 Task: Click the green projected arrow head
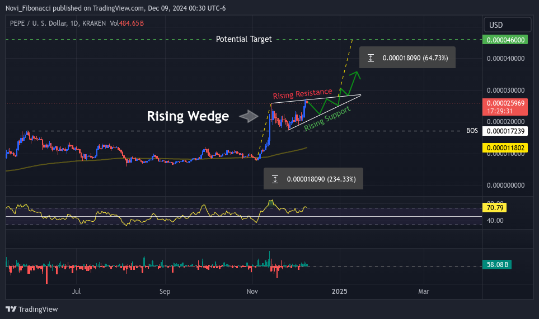click(357, 74)
